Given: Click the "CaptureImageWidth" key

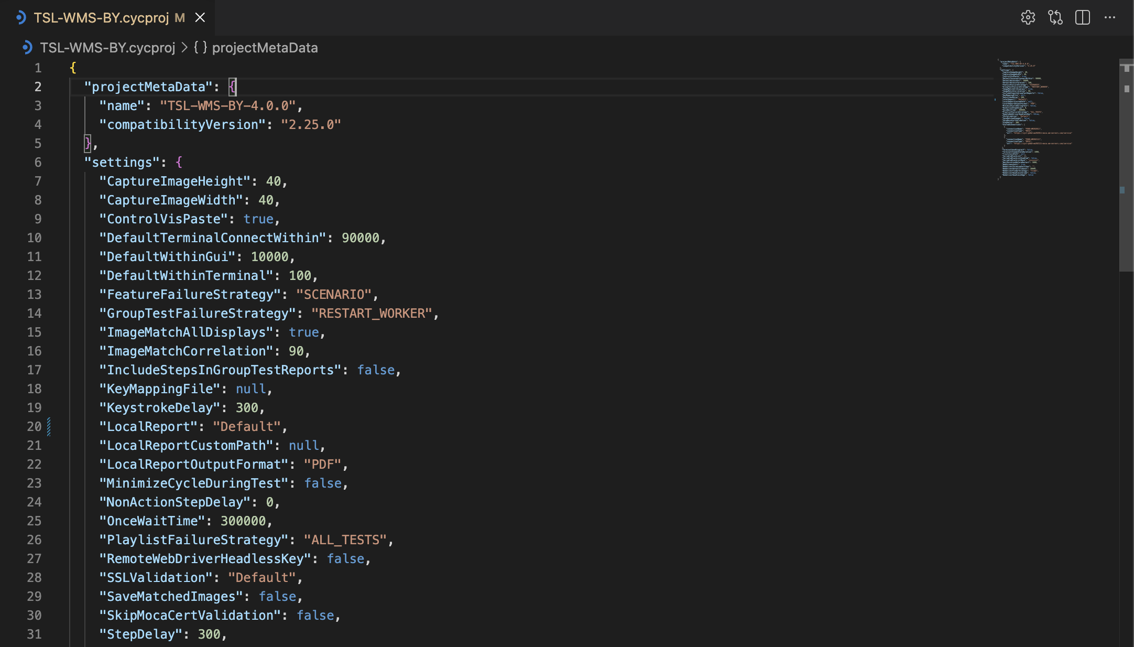Looking at the screenshot, I should pyautogui.click(x=171, y=200).
